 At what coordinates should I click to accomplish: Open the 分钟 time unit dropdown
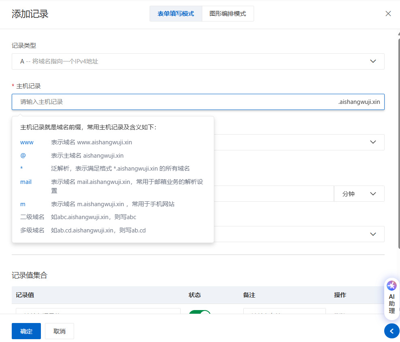359,194
